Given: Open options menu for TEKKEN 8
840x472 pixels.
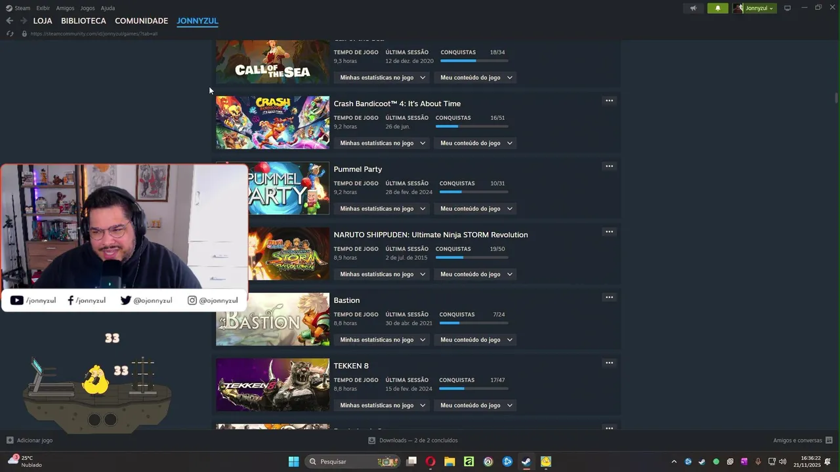Looking at the screenshot, I should click(x=609, y=363).
